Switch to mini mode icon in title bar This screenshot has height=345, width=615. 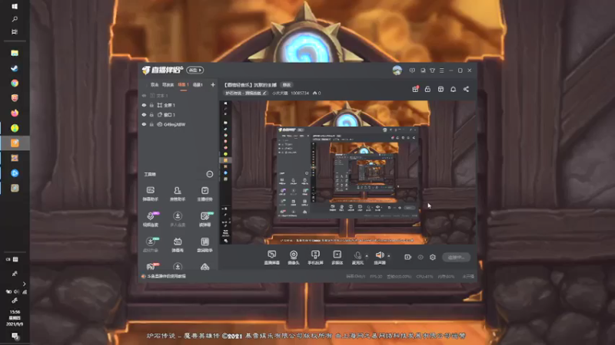[x=423, y=71]
